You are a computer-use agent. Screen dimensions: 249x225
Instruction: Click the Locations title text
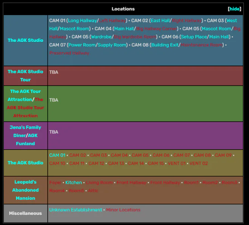123,9
